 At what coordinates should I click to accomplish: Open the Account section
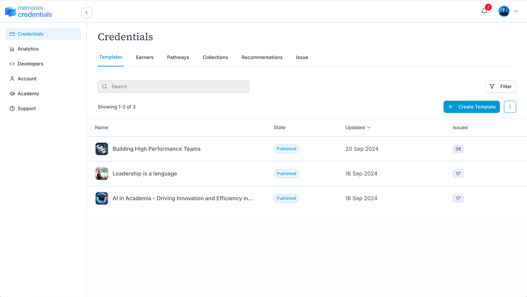[x=43, y=79]
